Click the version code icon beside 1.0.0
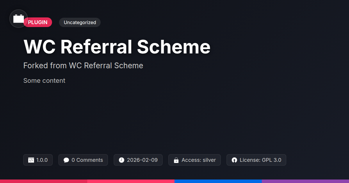Screen dimensions: 349x183 click(x=31, y=160)
